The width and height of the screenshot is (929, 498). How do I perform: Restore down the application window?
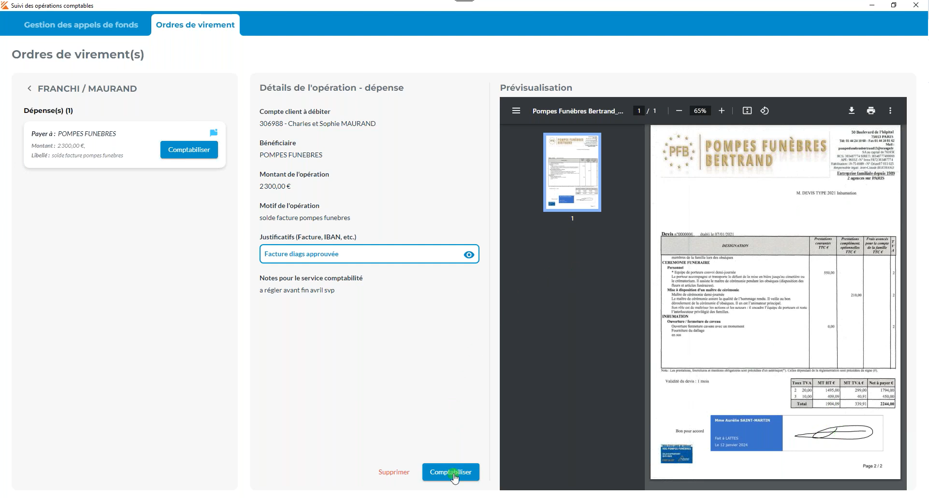[894, 5]
